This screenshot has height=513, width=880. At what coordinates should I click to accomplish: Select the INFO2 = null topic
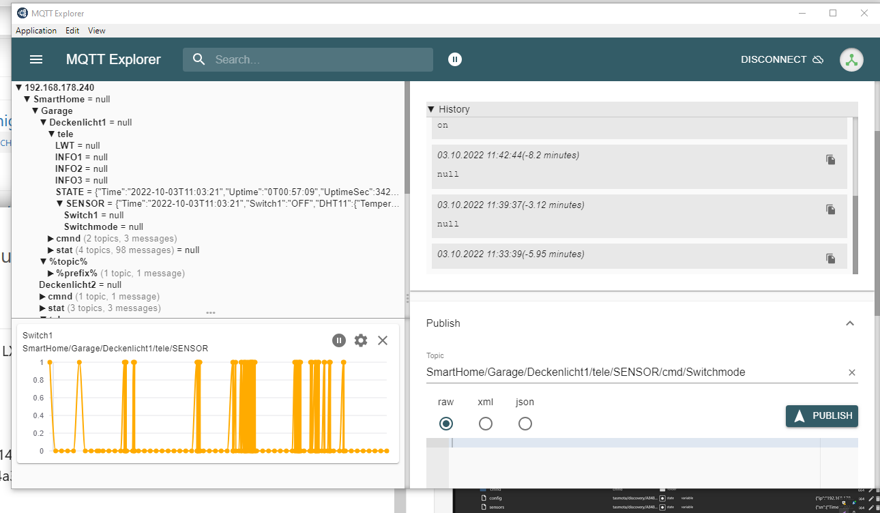pos(82,169)
